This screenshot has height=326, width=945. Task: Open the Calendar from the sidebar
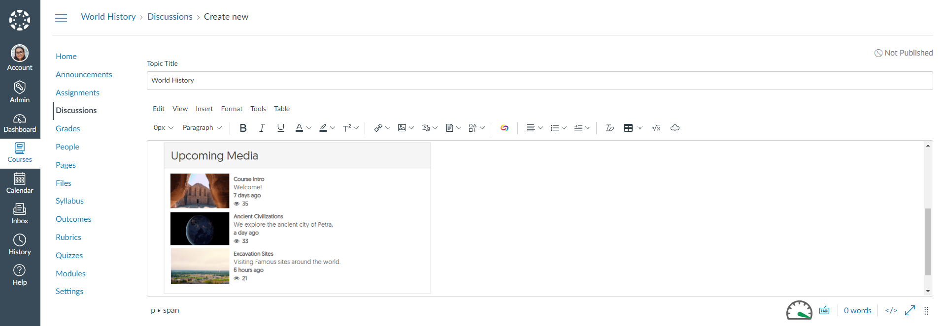tap(20, 183)
